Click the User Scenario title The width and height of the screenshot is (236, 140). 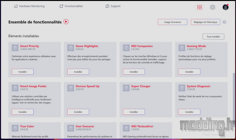[x=85, y=126]
